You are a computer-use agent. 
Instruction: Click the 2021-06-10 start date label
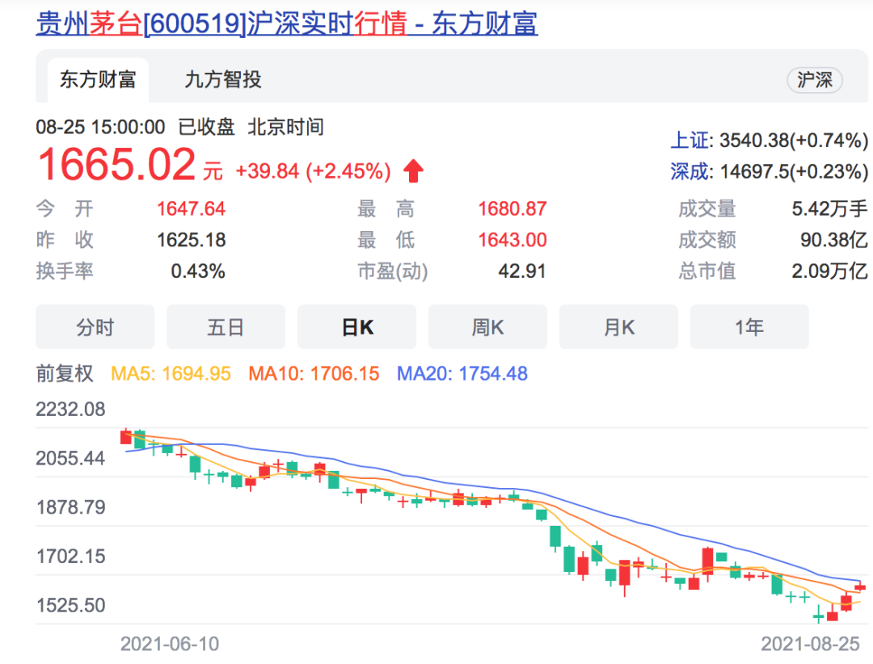(x=170, y=644)
